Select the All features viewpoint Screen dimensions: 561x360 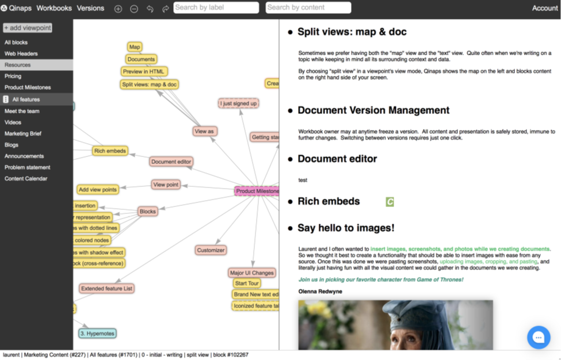point(36,99)
